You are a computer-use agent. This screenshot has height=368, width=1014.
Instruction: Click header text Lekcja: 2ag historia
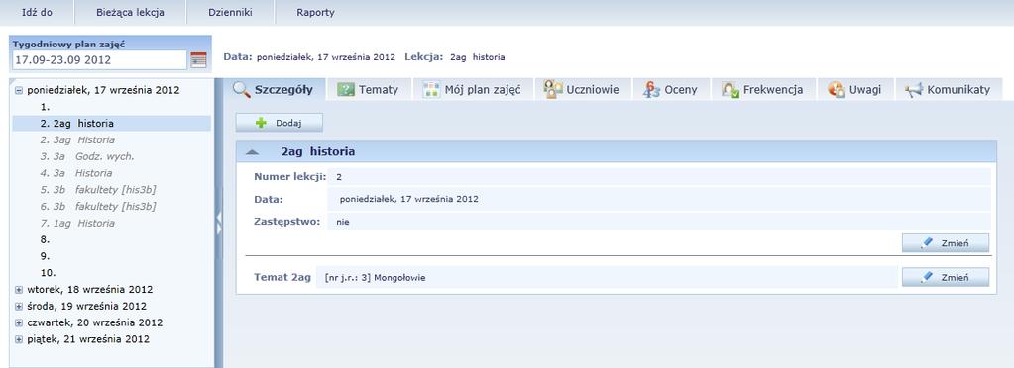coord(455,56)
